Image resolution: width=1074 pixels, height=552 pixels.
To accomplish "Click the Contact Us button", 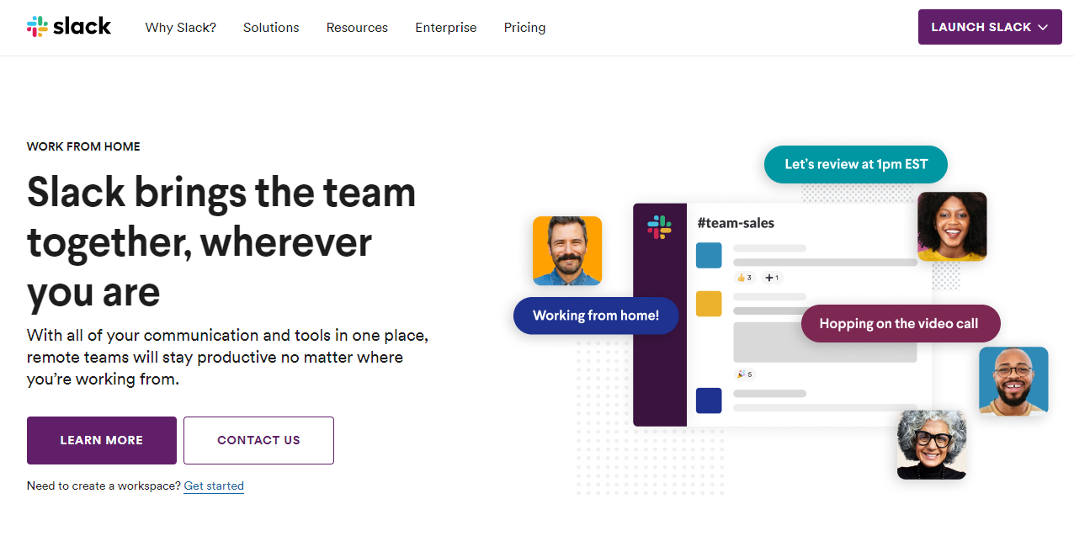I will click(x=258, y=440).
